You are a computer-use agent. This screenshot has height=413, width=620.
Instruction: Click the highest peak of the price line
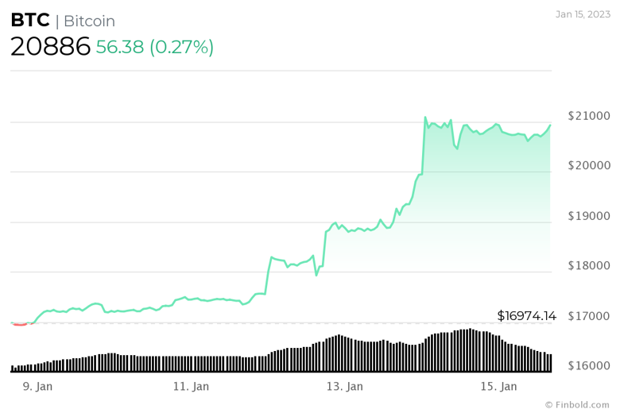425,118
